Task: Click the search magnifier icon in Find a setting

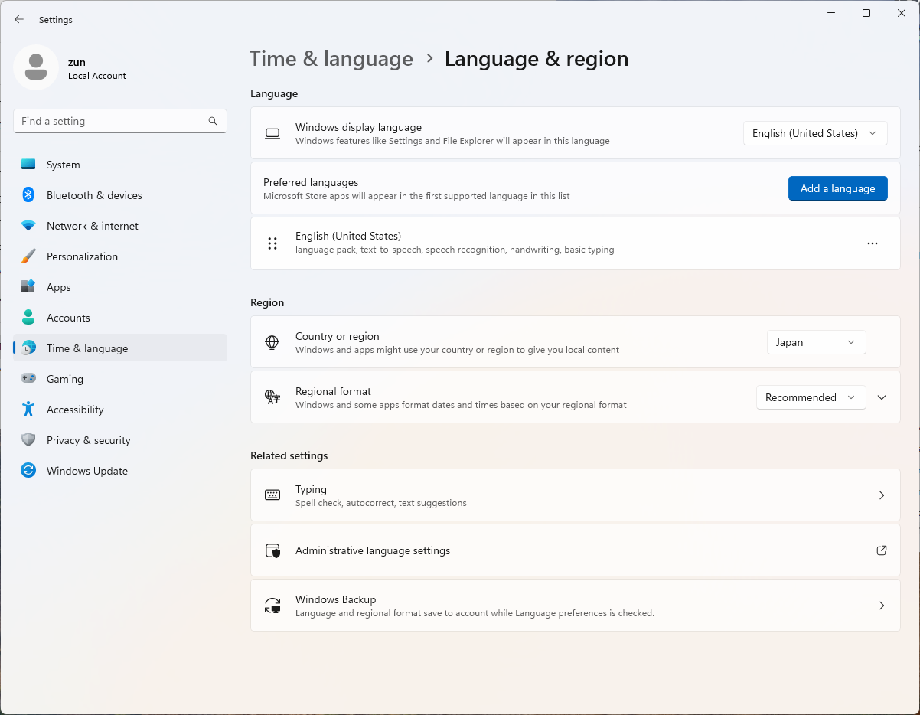Action: pyautogui.click(x=213, y=121)
